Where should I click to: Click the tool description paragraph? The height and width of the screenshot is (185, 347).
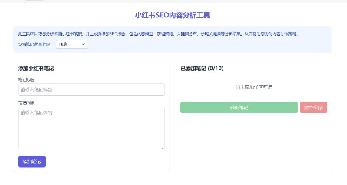pos(158,34)
